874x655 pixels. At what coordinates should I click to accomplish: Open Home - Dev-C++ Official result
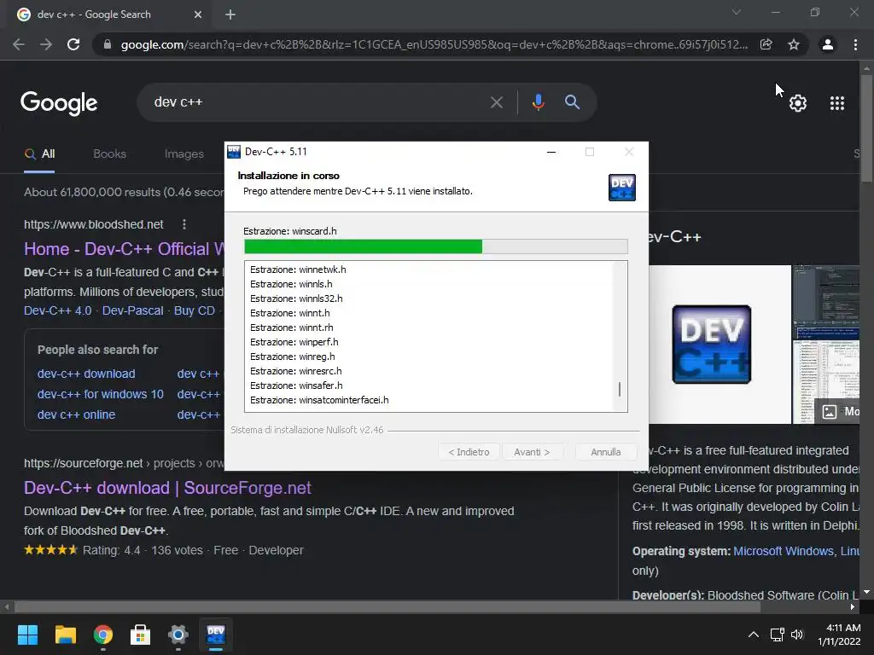pos(125,249)
